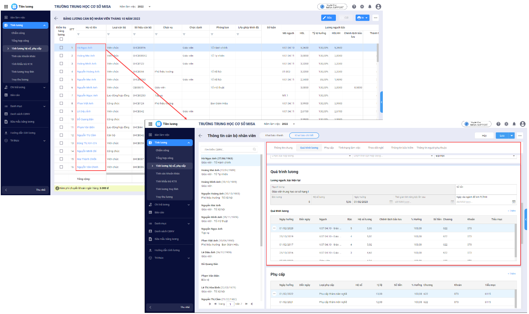This screenshot has width=529, height=314.
Task: Click the blue Sửa edit button
Action: 328,18
